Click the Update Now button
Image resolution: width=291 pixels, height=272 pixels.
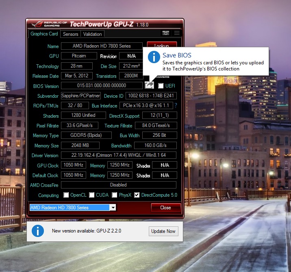point(163,231)
